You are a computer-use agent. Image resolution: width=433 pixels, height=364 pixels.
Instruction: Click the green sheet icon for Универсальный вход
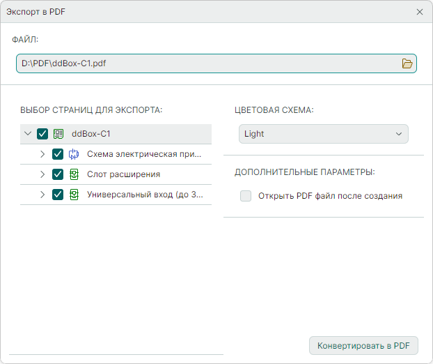pyautogui.click(x=74, y=195)
